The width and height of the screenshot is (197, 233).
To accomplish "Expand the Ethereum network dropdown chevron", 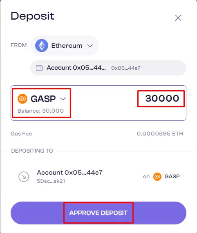I will (x=90, y=46).
